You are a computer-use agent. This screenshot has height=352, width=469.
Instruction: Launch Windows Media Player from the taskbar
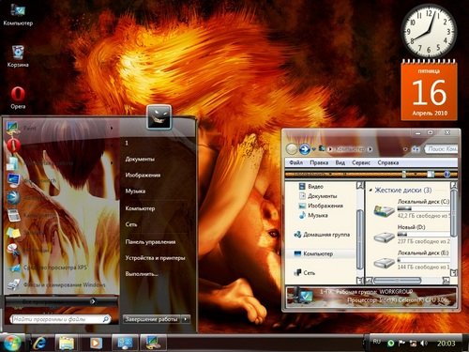coord(96,344)
